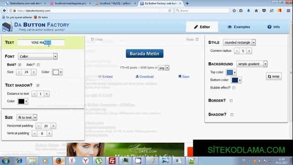This screenshot has width=293, height=165.
Task: Decrease horizontal padding value
Action: pyautogui.click(x=38, y=126)
